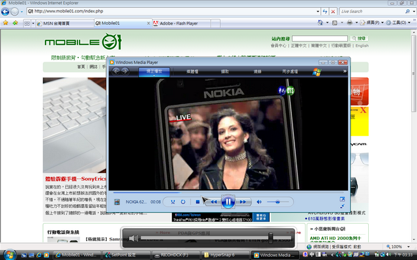Screen dimensions: 417x260
Task: Open the Tools menu (工具(O))
Action: (x=398, y=23)
